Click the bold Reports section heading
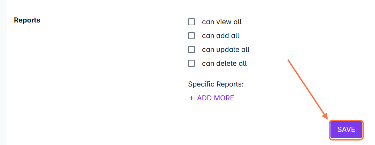Viewport: 375px width, 145px height. click(27, 20)
